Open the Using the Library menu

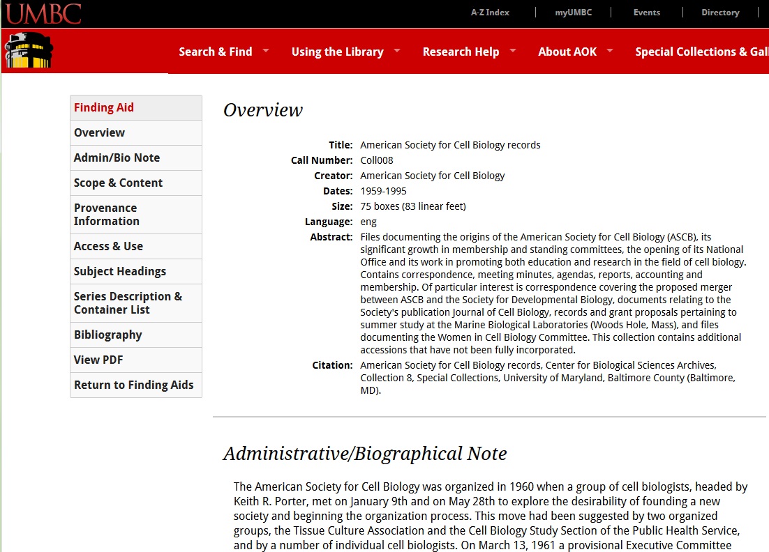pyautogui.click(x=338, y=52)
